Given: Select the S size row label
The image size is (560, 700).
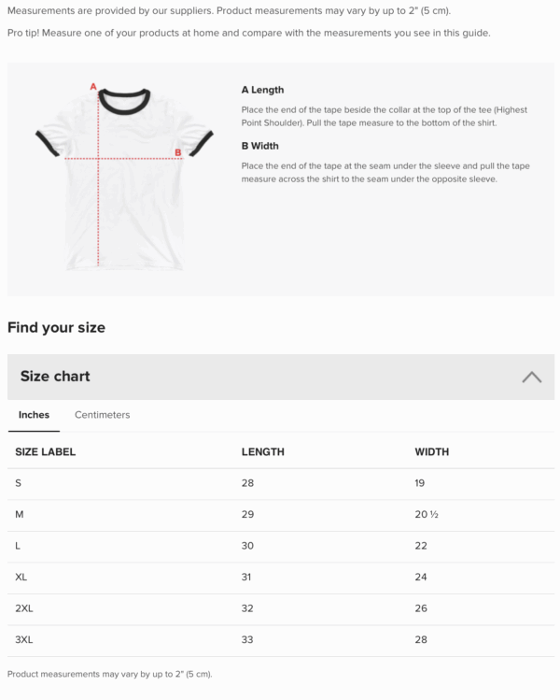Looking at the screenshot, I should 19,483.
